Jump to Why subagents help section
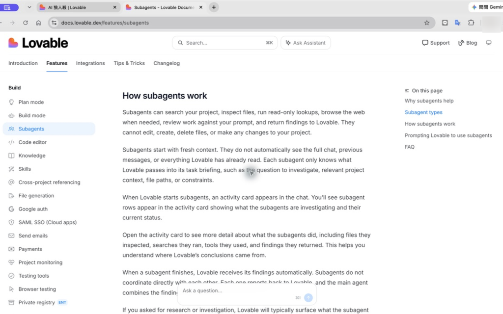The image size is (503, 314). click(x=429, y=101)
